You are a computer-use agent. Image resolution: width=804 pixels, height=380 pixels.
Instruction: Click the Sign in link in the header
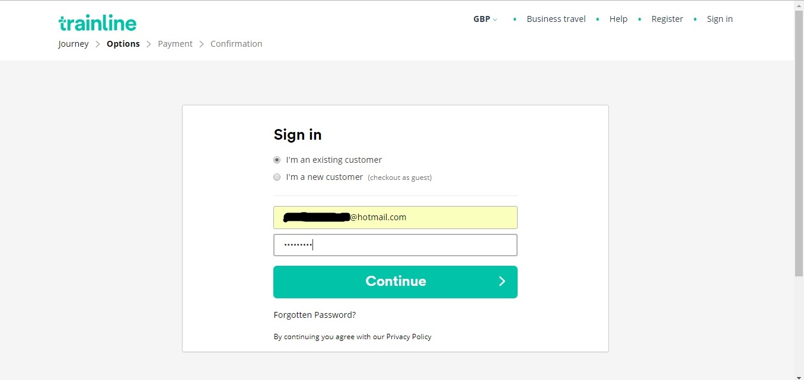720,19
